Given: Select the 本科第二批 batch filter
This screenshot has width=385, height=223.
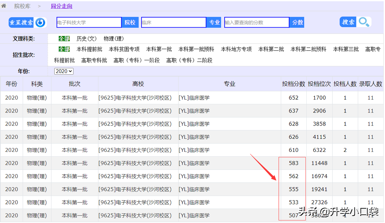Looking at the screenshot, I should pyautogui.click(x=271, y=49).
